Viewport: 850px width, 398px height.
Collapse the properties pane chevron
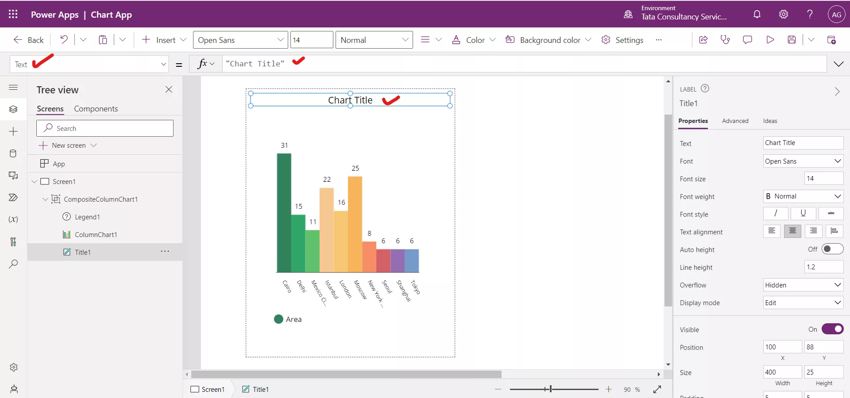pyautogui.click(x=837, y=92)
